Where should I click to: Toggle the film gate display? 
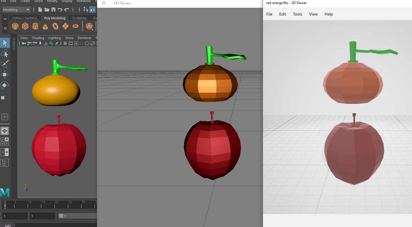coord(71,43)
